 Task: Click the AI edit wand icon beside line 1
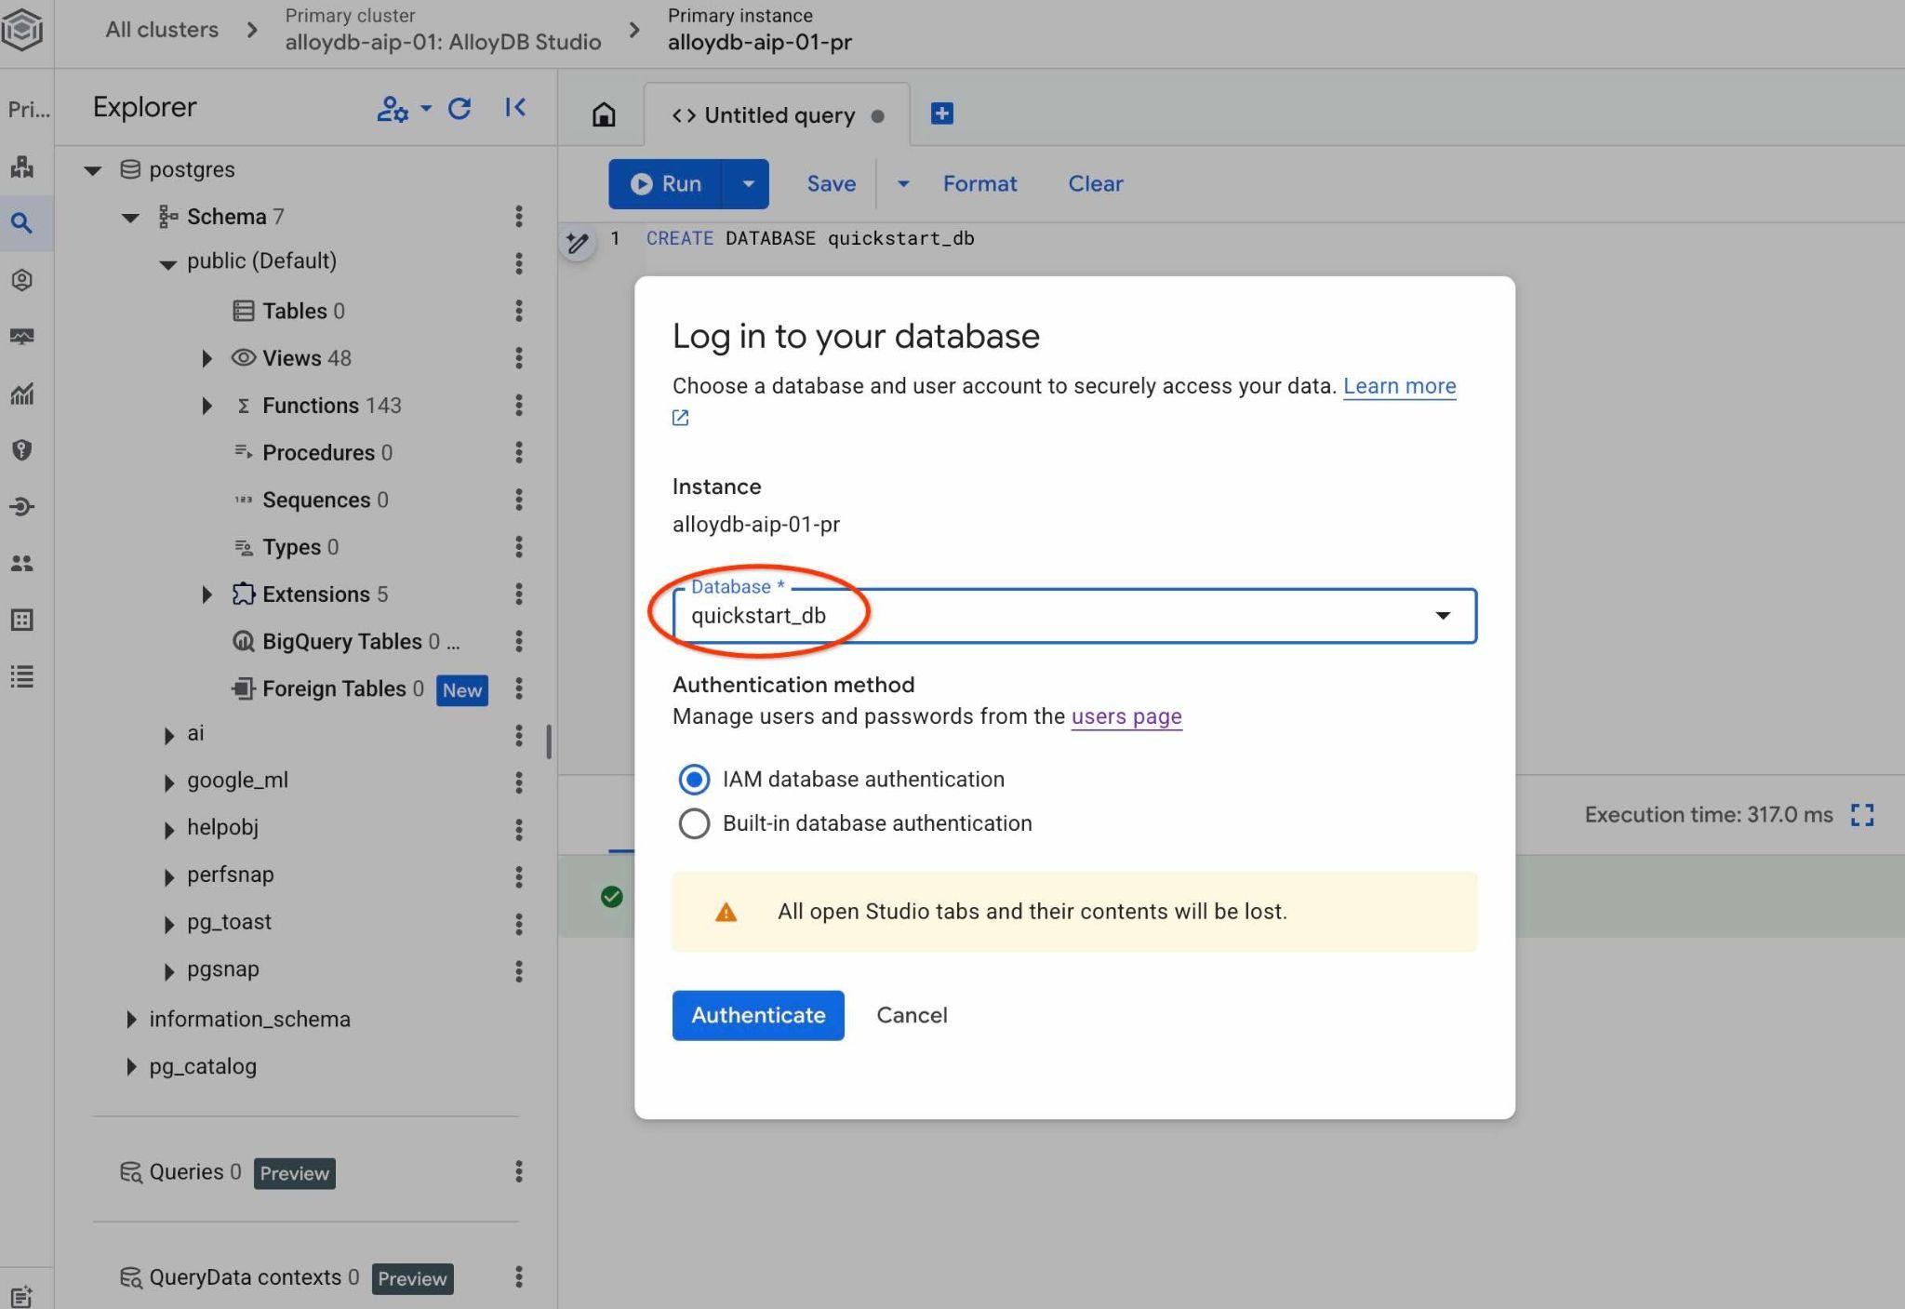pyautogui.click(x=578, y=244)
